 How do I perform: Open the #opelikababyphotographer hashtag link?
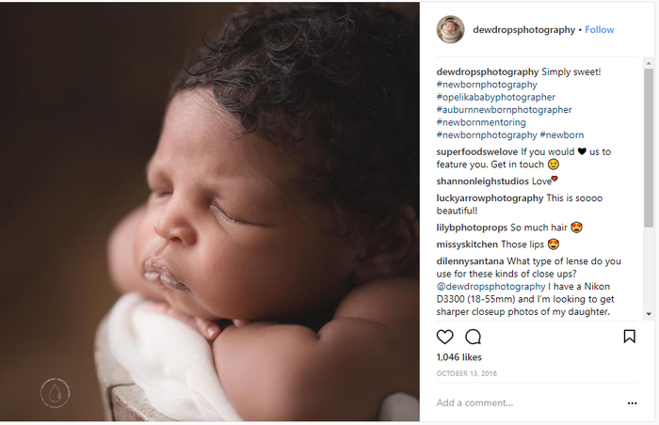[495, 98]
